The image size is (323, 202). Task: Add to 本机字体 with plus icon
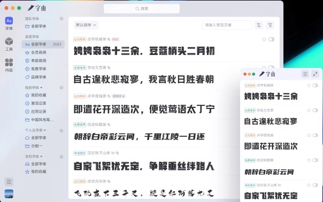point(61,157)
